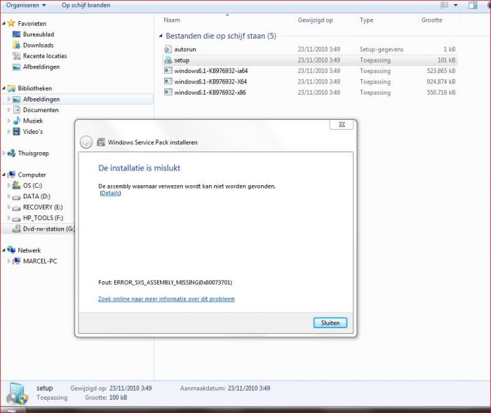Click the Computer icon
This screenshot has height=413, width=491.
pos(11,175)
